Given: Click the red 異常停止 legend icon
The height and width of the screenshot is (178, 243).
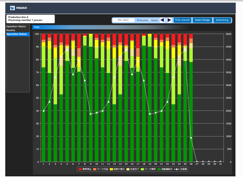Looking at the screenshot, I should [80, 169].
